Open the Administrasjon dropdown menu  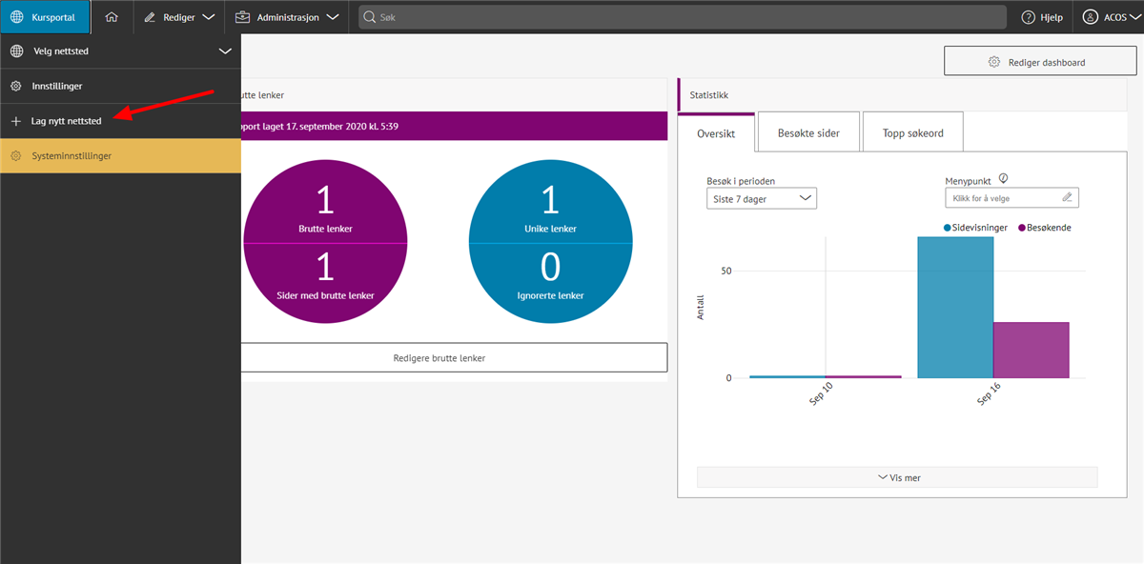click(x=287, y=17)
